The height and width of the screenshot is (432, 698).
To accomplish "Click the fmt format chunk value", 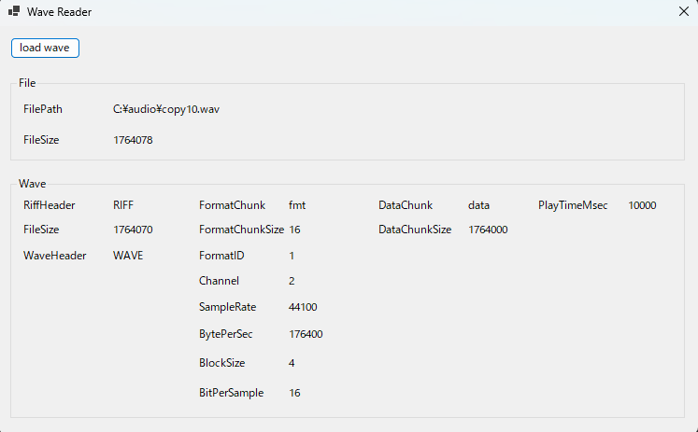I will point(297,205).
